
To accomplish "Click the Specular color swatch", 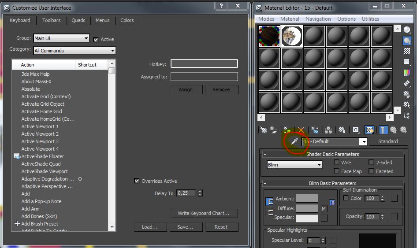I will click(307, 218).
